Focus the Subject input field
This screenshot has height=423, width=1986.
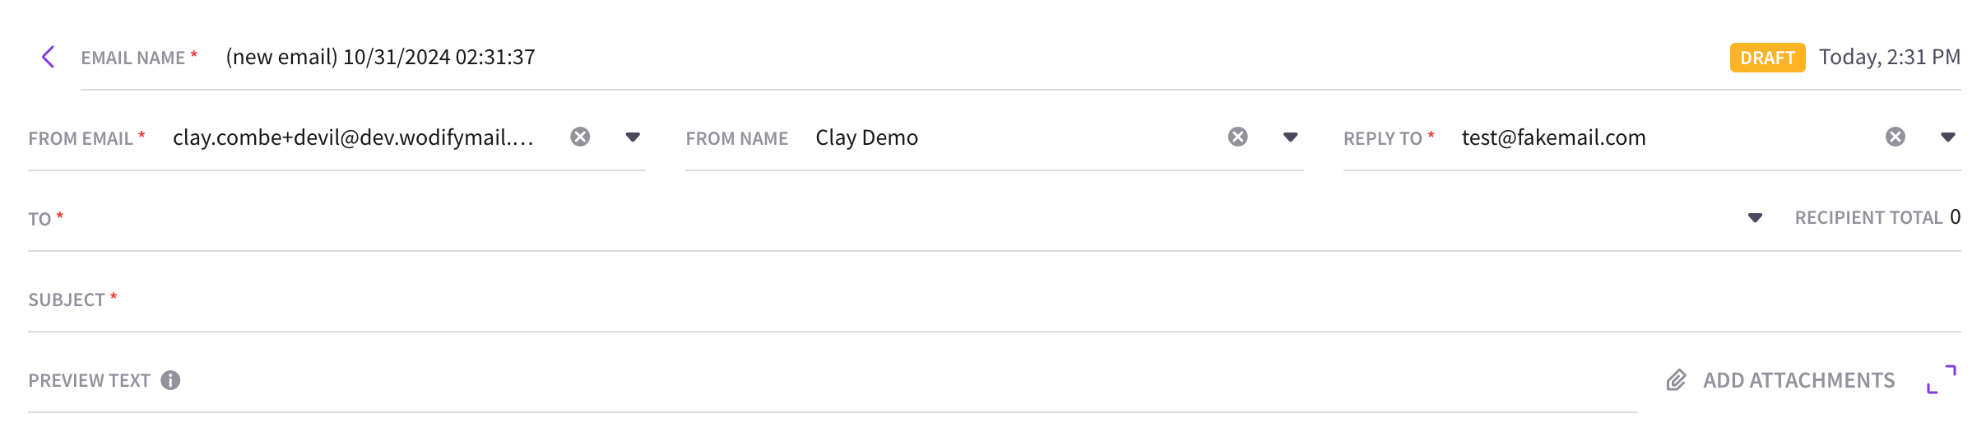coord(1037,300)
